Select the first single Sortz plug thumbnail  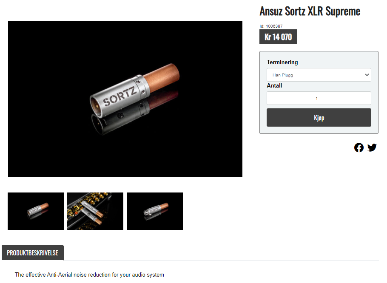(36, 211)
